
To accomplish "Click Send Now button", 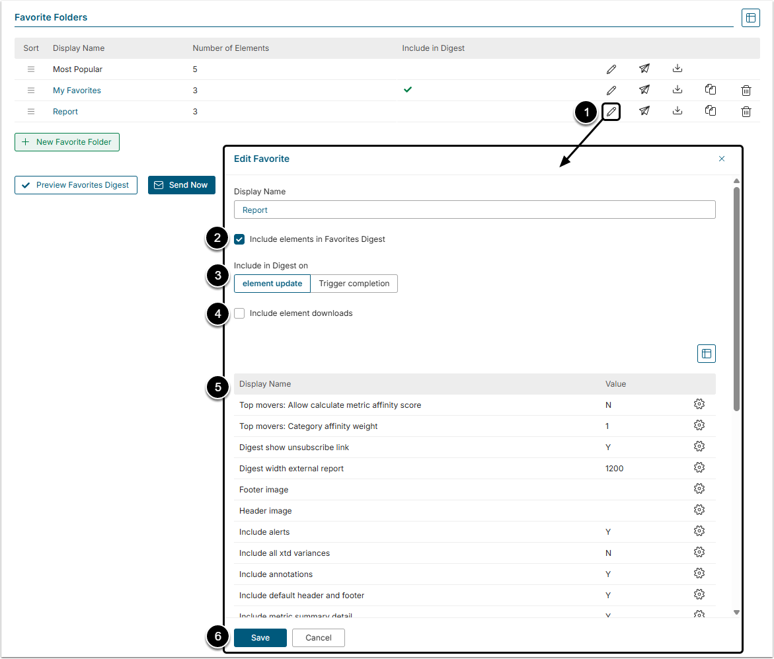I will [x=182, y=185].
